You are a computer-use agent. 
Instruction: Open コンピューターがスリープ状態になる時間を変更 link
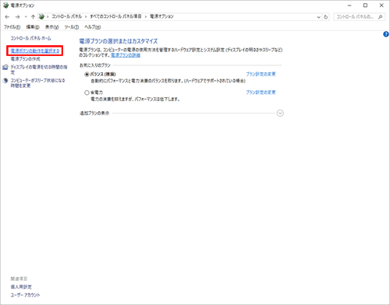pos(37,83)
